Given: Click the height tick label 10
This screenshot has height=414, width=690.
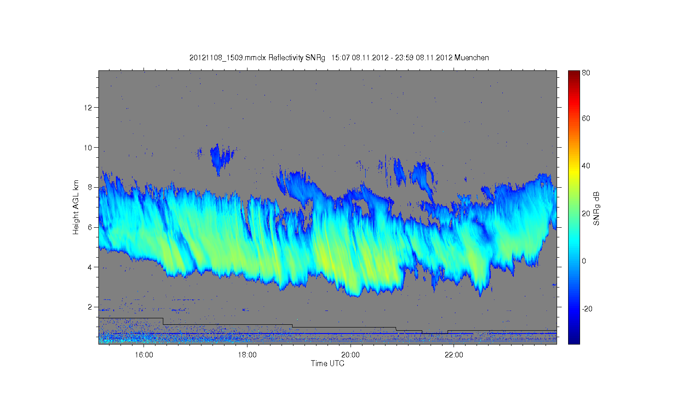Looking at the screenshot, I should [88, 148].
